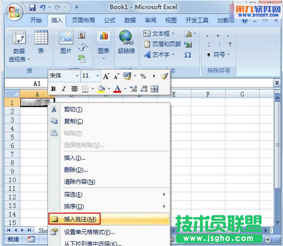This screenshot has height=246, width=283.
Task: Choose 复制(C) from context menu
Action: [x=109, y=121]
